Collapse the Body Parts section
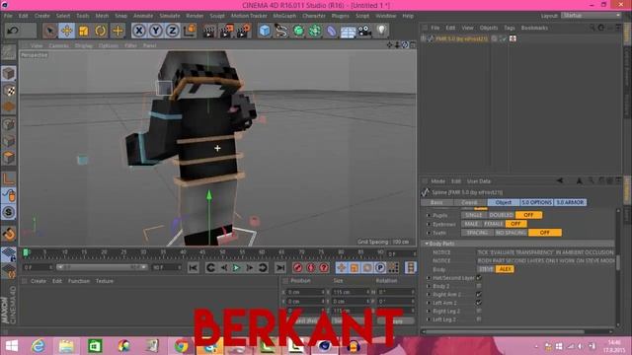This screenshot has height=355, width=632. 427,244
